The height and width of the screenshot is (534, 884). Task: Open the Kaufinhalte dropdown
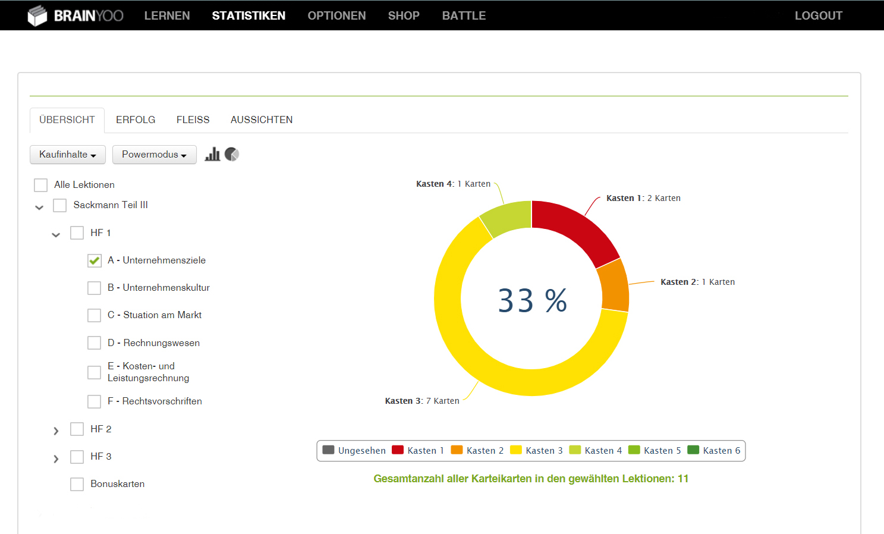[x=67, y=155]
